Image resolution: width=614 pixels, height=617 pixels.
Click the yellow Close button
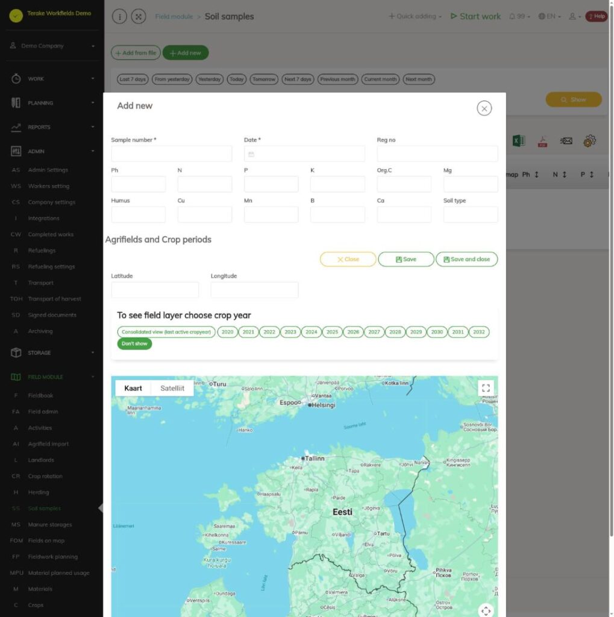(348, 259)
